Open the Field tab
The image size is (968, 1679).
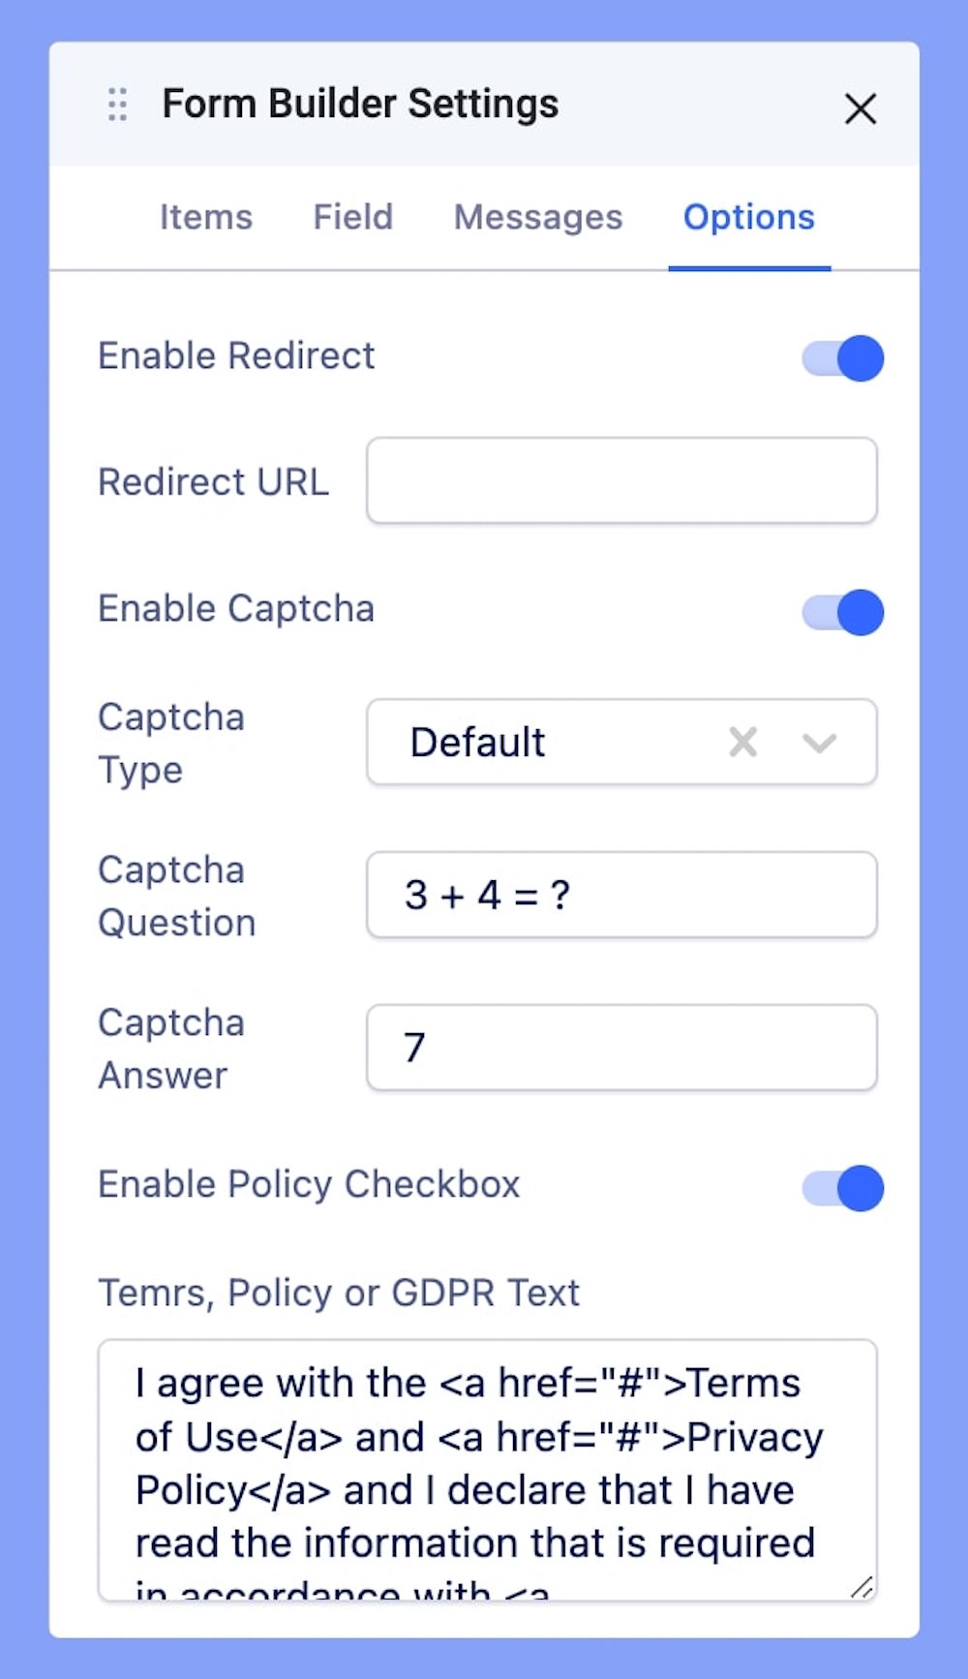point(353,217)
